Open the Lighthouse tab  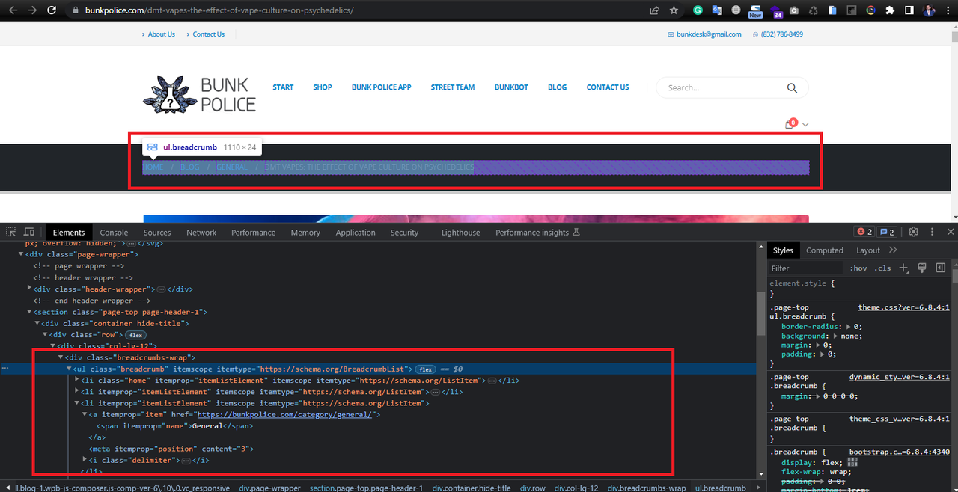[460, 233]
